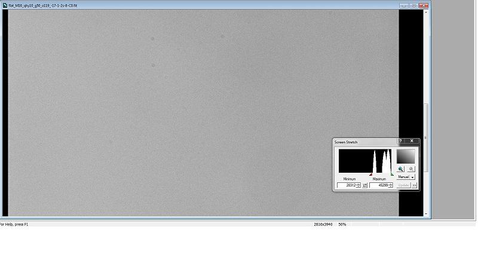Click the scroll-up arrow of the image window
This screenshot has height=257, width=478.
click(426, 11)
